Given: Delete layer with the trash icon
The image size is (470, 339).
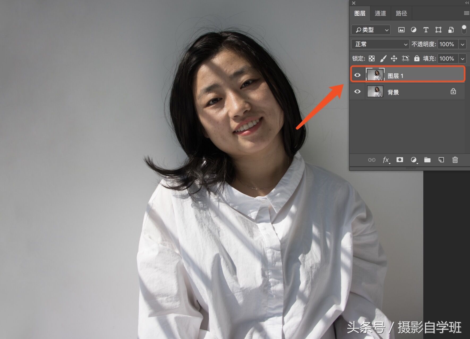Looking at the screenshot, I should (455, 160).
